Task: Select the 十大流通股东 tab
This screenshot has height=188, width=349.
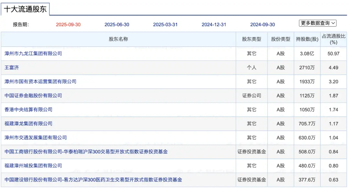Action: point(25,9)
